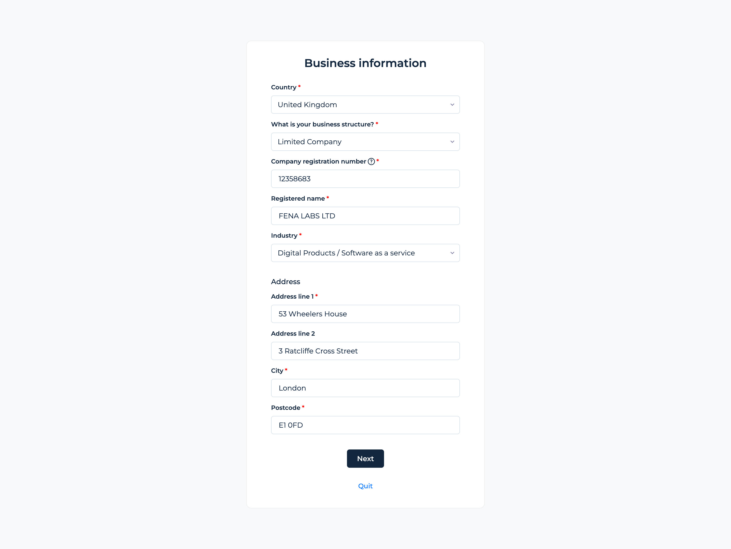Click the Quit link to exit
The image size is (731, 549).
tap(365, 486)
